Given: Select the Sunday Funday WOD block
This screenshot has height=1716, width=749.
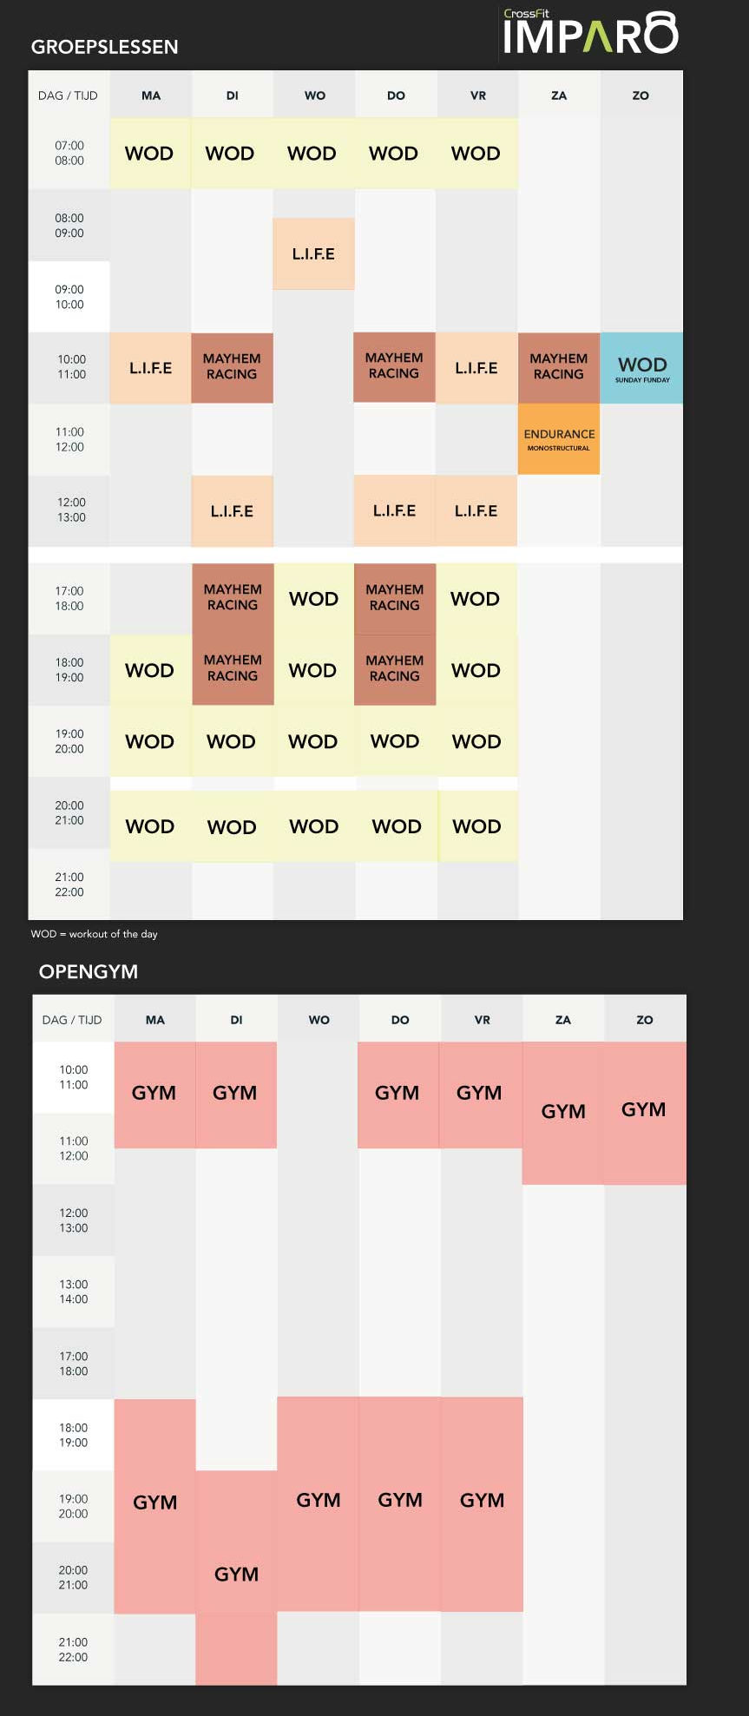Looking at the screenshot, I should coord(641,368).
